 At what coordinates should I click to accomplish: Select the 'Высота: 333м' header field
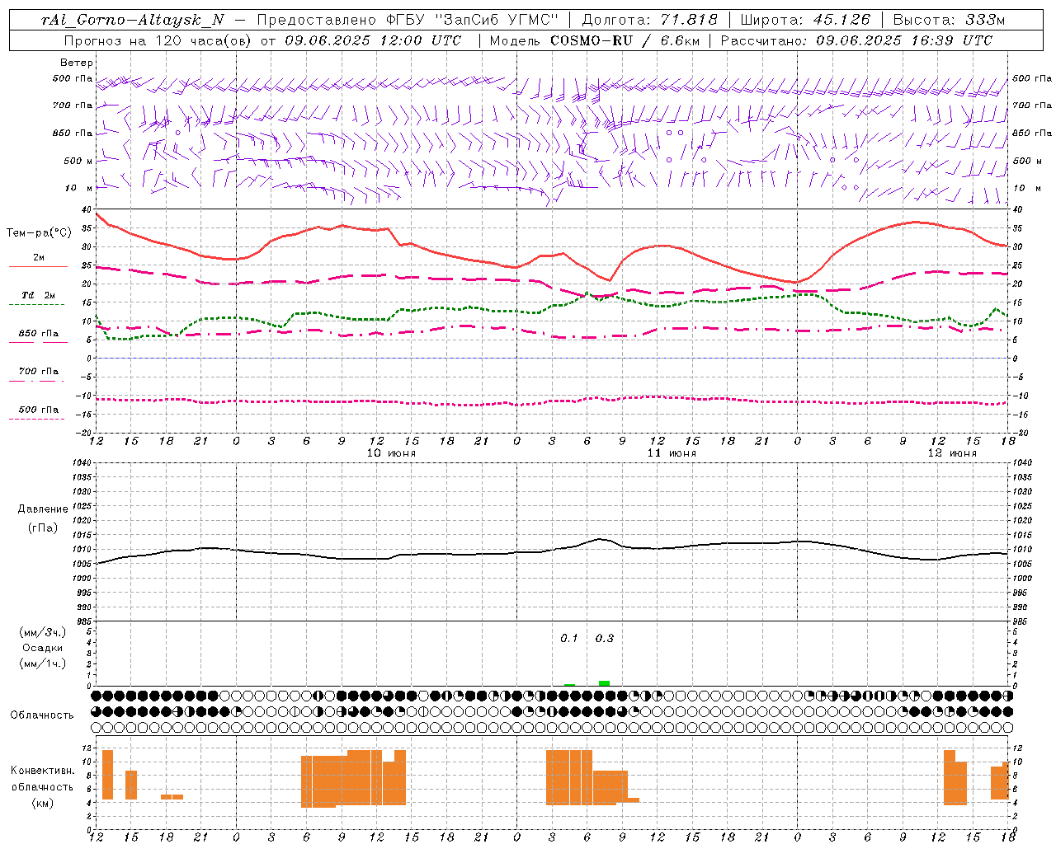[950, 20]
